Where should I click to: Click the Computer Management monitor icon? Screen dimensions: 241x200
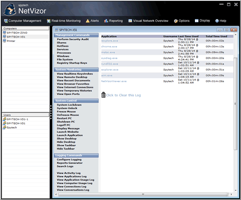point(6,21)
